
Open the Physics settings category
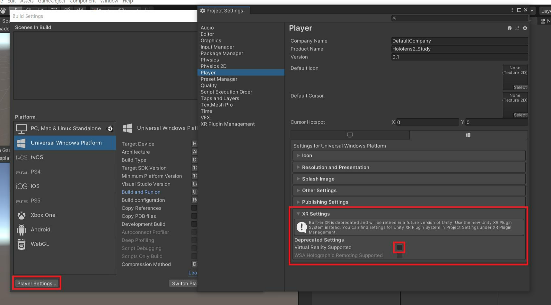pyautogui.click(x=241, y=60)
